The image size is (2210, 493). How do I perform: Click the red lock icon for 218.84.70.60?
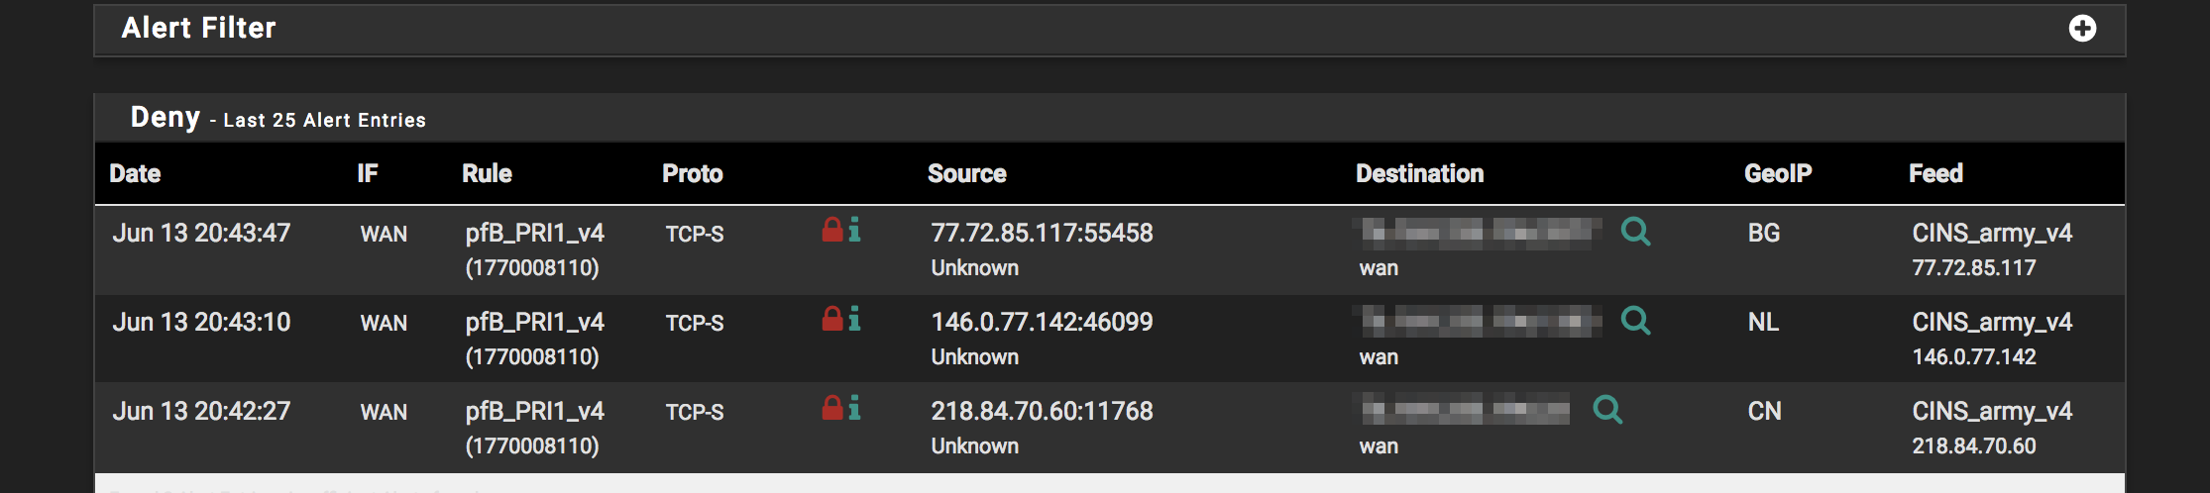pyautogui.click(x=832, y=408)
